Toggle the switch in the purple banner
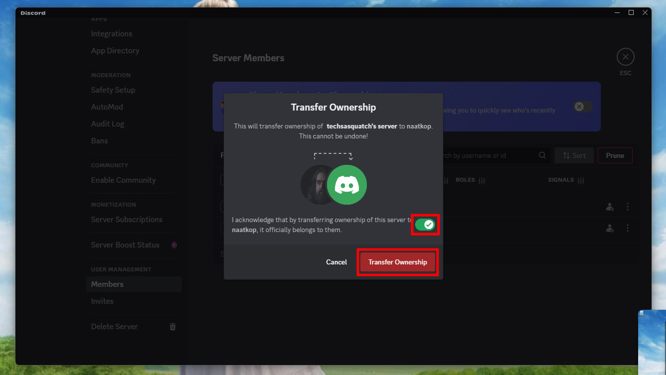 tap(583, 107)
